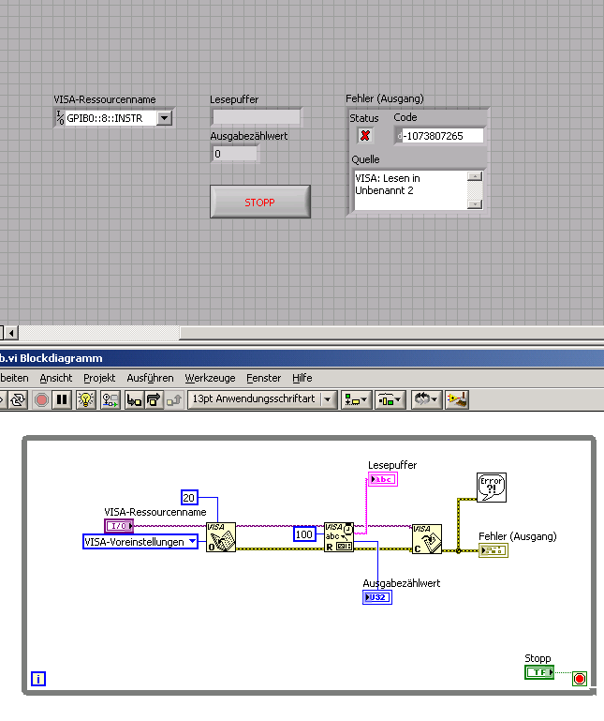Image resolution: width=604 pixels, height=721 pixels.
Task: Select the VISA-Ressourcenname I/O terminal
Action: (x=119, y=526)
